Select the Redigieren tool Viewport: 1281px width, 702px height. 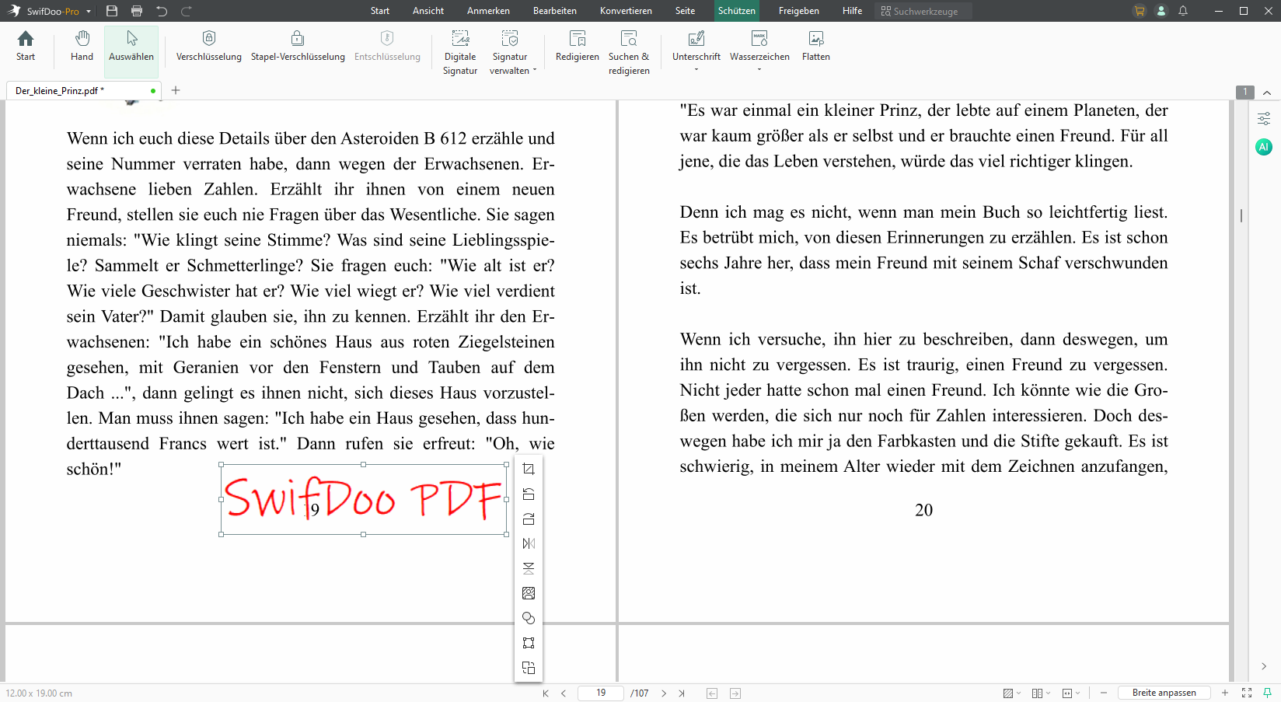[x=577, y=46]
